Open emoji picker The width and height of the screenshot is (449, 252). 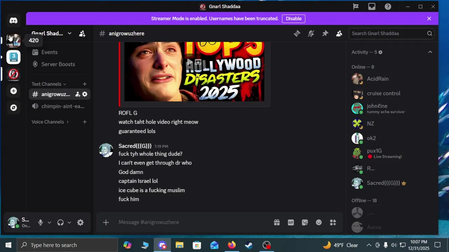[x=319, y=222]
